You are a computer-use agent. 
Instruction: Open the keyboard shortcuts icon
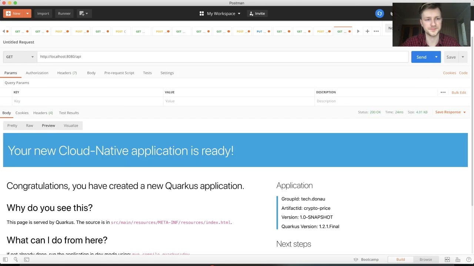(x=458, y=259)
